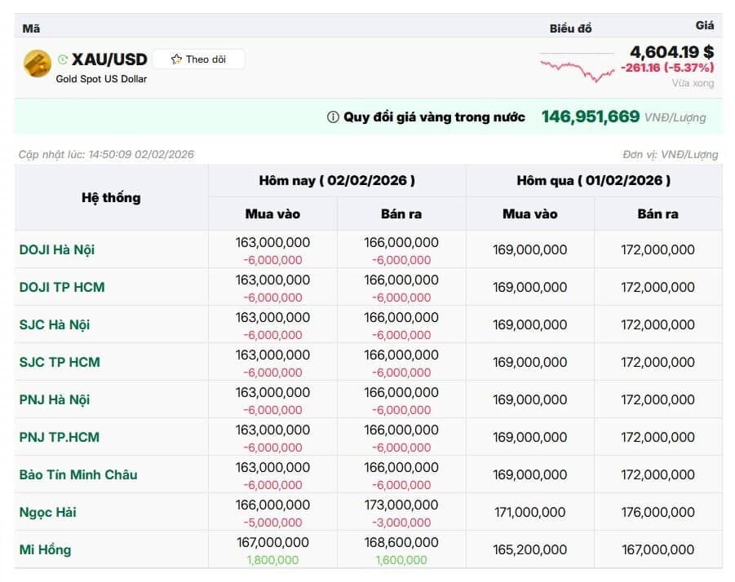
Task: Click the Mã column header
Action: [31, 29]
